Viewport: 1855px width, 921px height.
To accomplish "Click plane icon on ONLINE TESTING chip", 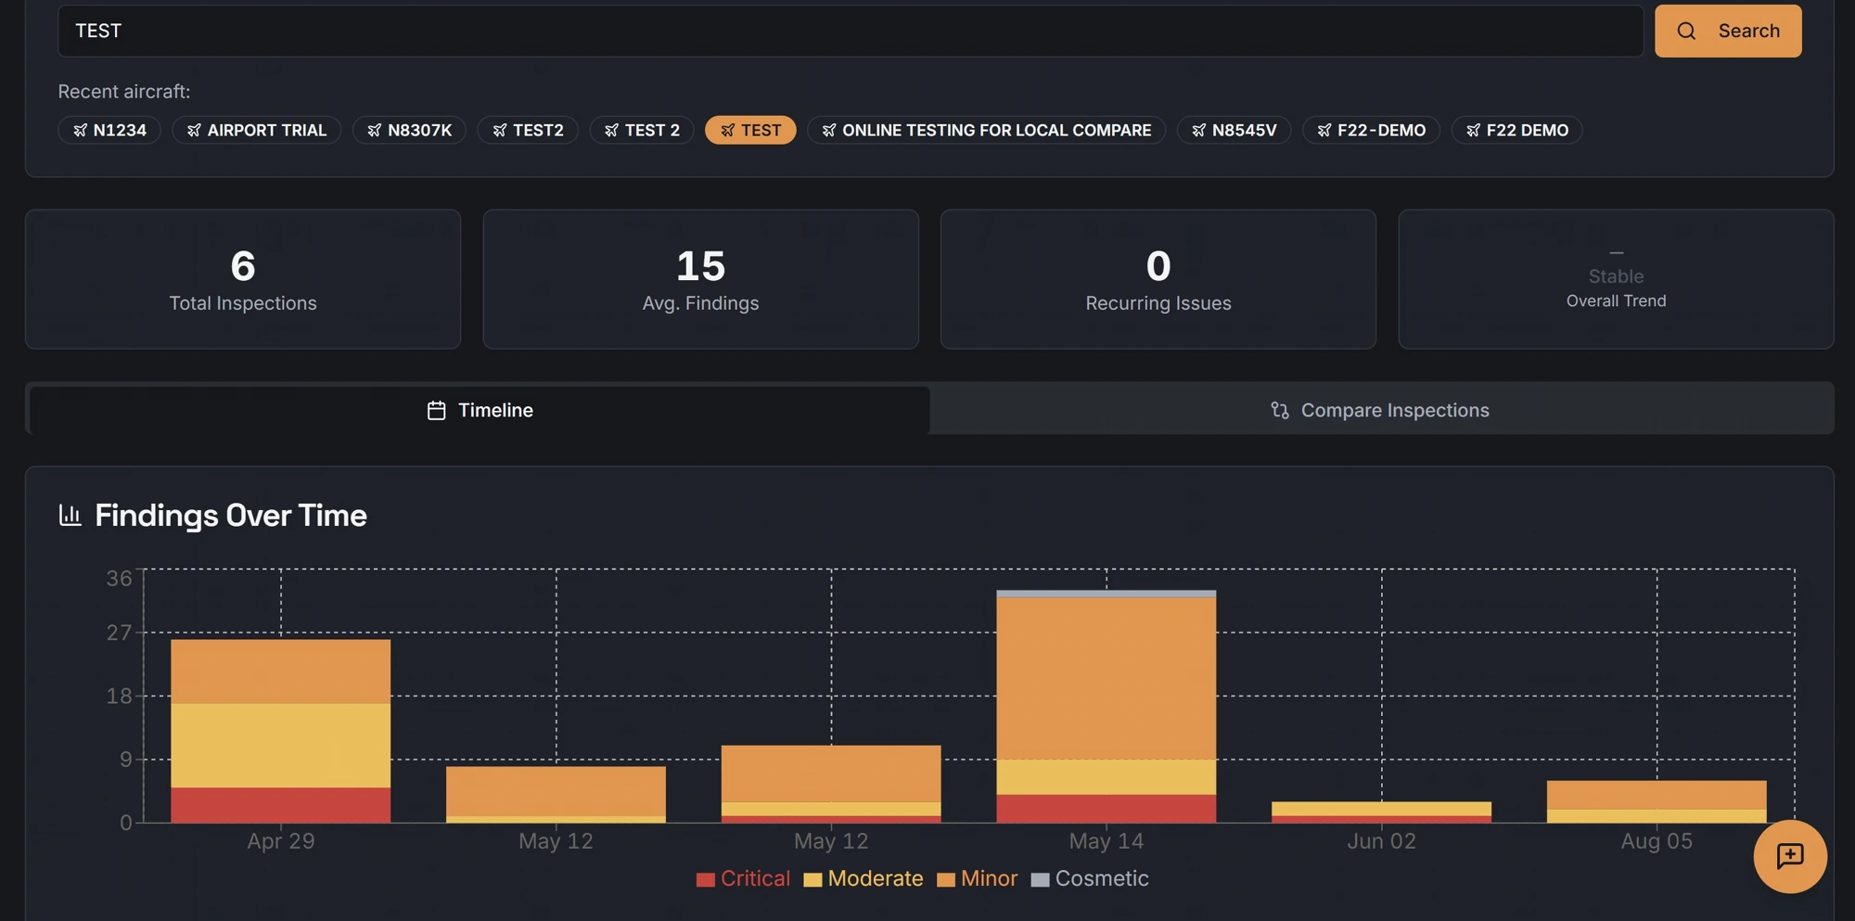I will [829, 130].
